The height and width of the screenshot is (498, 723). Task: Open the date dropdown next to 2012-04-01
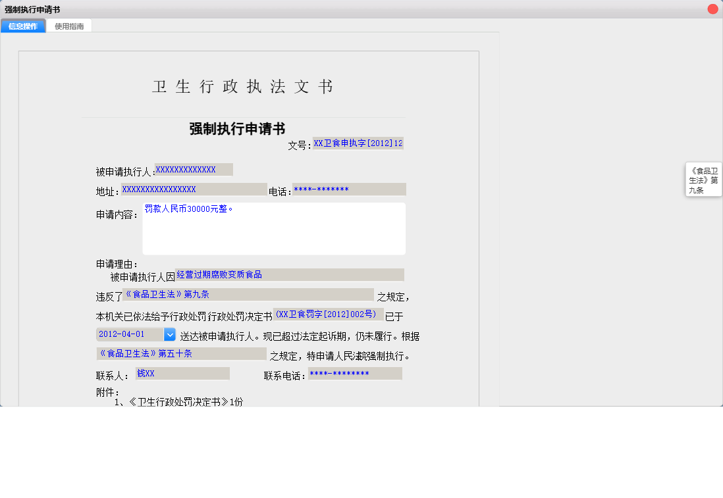click(x=170, y=334)
